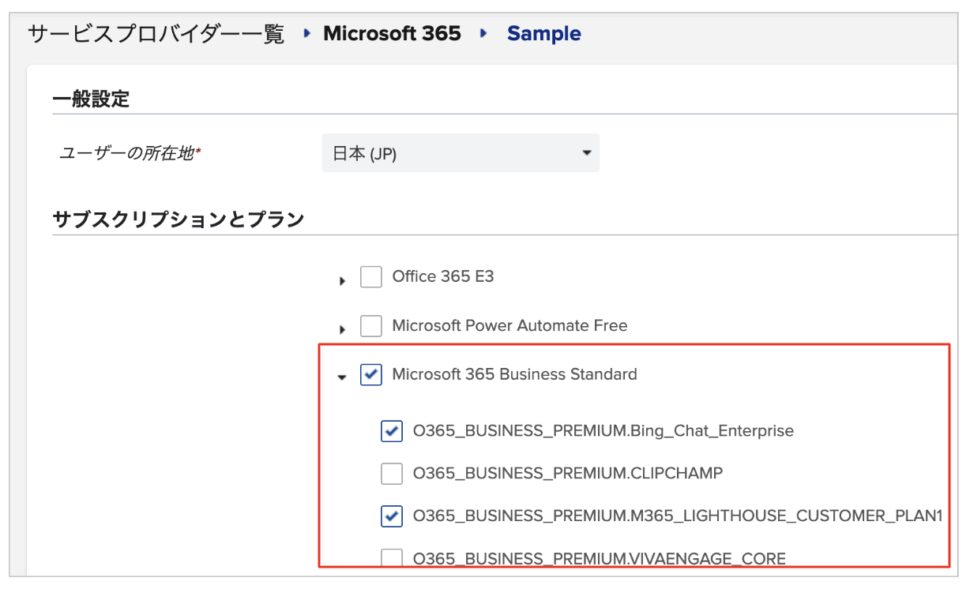Click the Office 365 E3 label
The width and height of the screenshot is (970, 589).
(443, 276)
